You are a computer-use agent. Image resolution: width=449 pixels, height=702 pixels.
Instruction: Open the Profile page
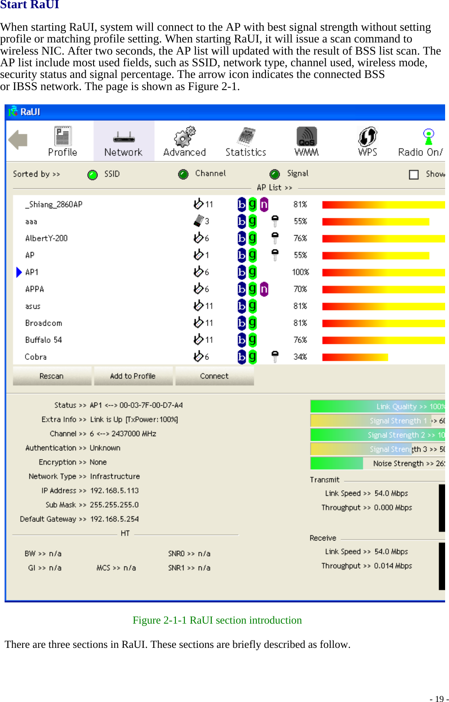pyautogui.click(x=63, y=141)
